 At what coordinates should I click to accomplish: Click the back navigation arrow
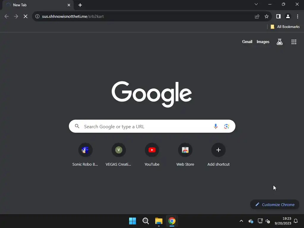7,17
